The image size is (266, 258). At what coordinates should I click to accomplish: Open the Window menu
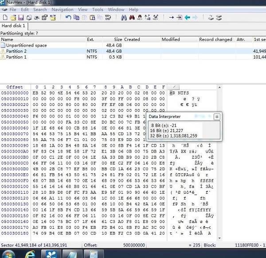point(116,9)
